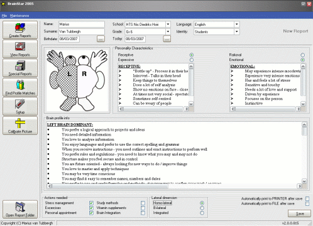Select the Receptive radio button
Screen dimensions: 313x226
(x=192, y=55)
